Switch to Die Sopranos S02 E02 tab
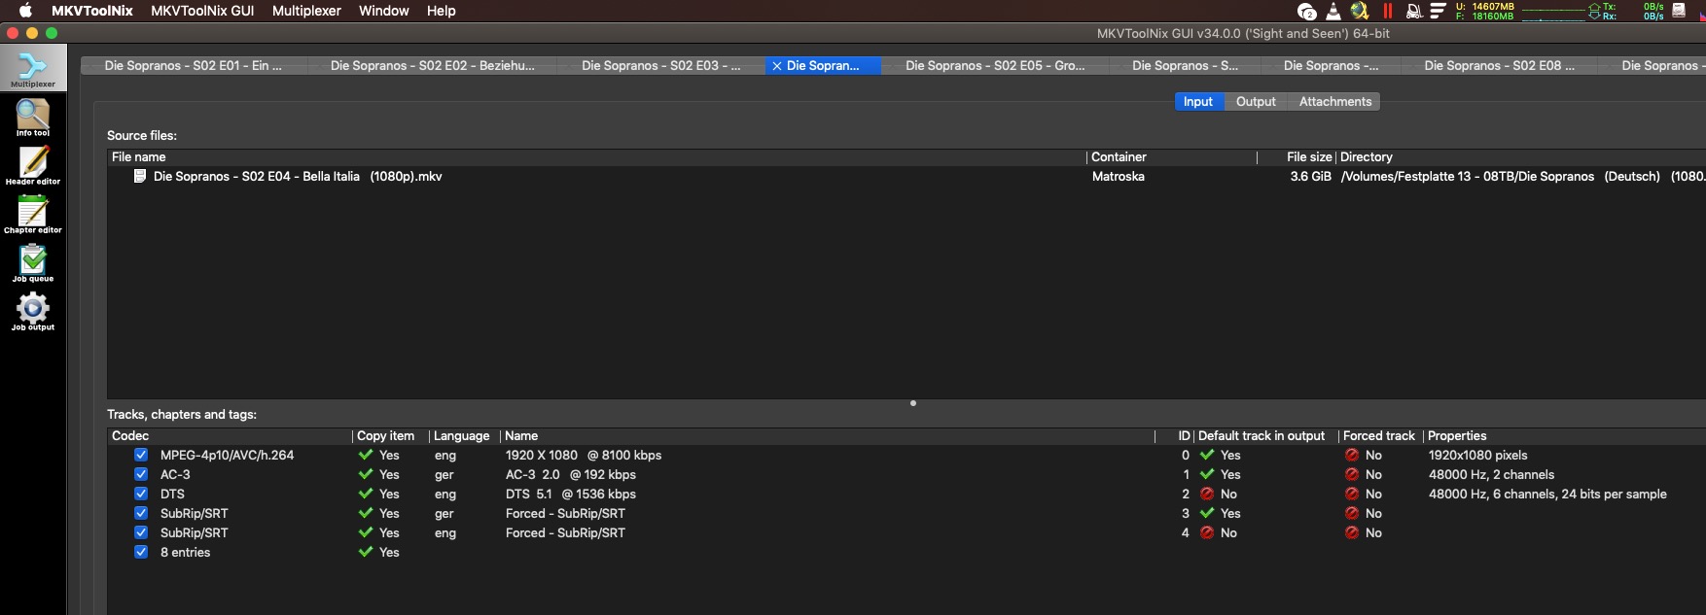This screenshot has width=1706, height=615. (433, 65)
